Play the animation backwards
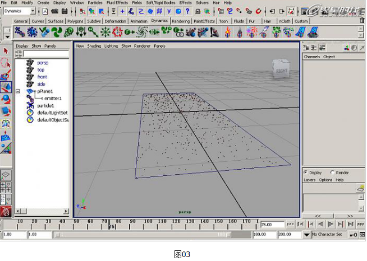 [320, 225]
